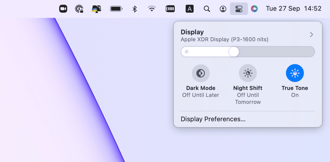330x162 pixels.
Task: Open the Bluetooth menu
Action: pos(134,9)
